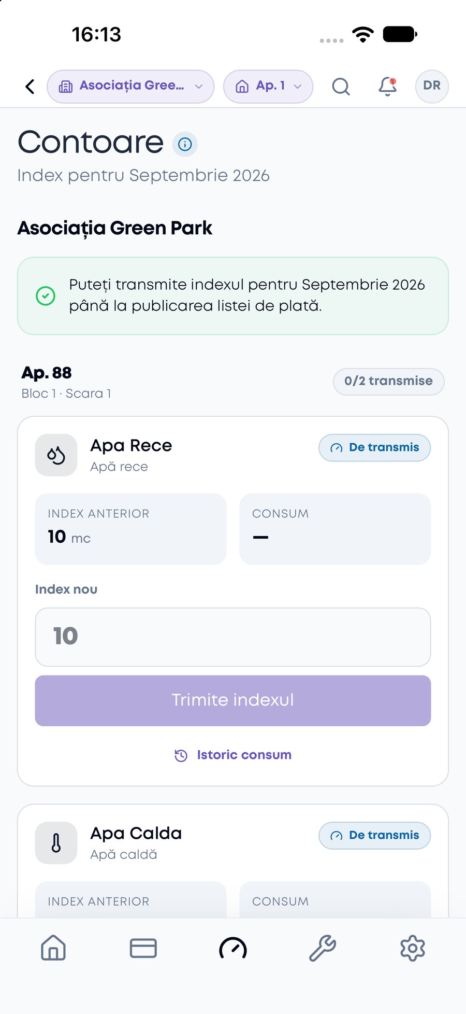The width and height of the screenshot is (466, 1014).
Task: Tap De transmis badge for Apa Rece
Action: click(374, 447)
